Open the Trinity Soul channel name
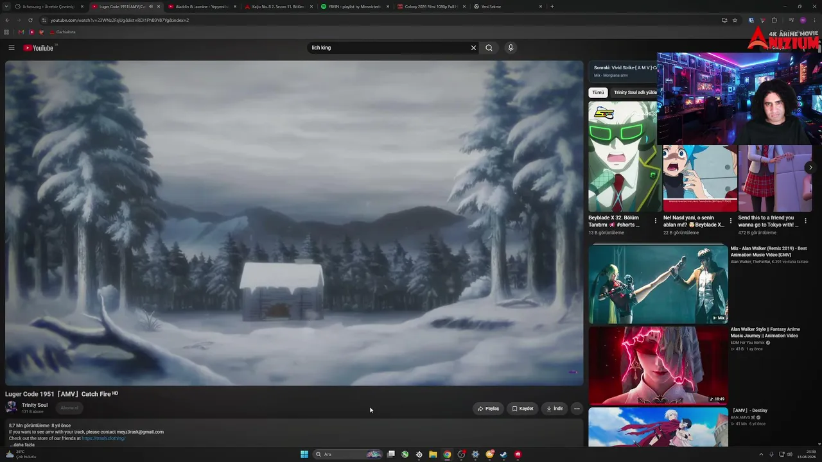 tap(35, 405)
